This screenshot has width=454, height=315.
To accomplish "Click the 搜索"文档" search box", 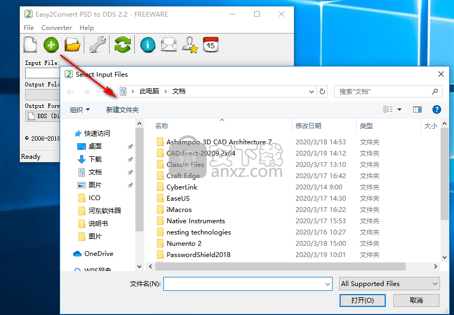I will tap(388, 92).
